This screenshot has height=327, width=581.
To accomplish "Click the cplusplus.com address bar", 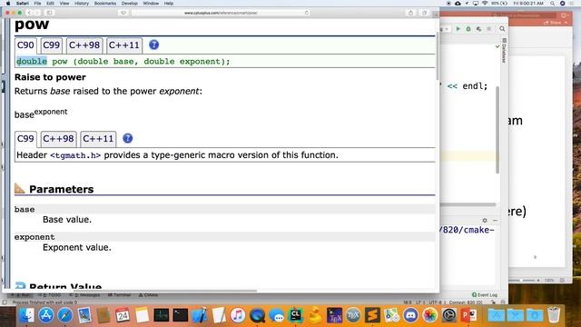I will click(221, 13).
